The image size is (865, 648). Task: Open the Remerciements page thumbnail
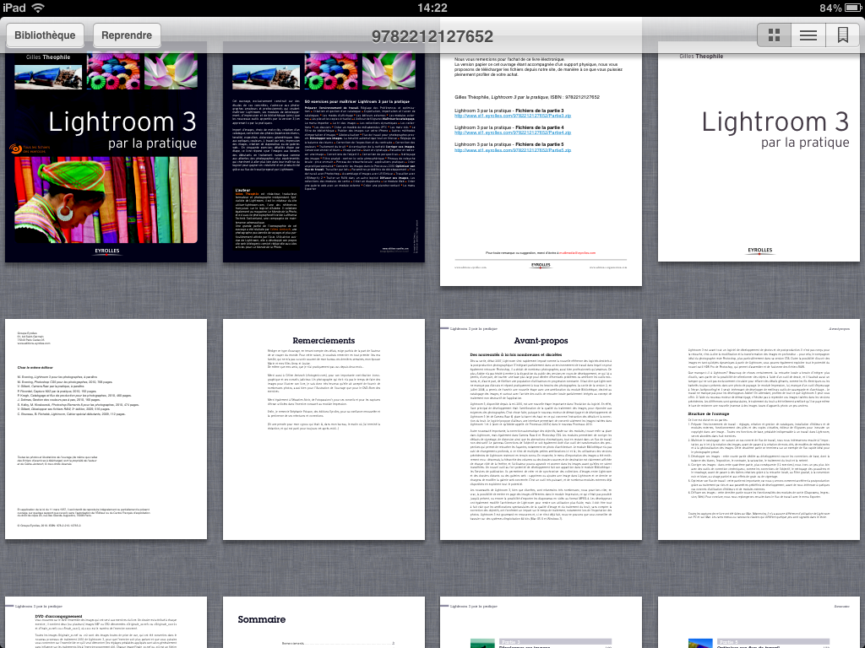(x=324, y=429)
